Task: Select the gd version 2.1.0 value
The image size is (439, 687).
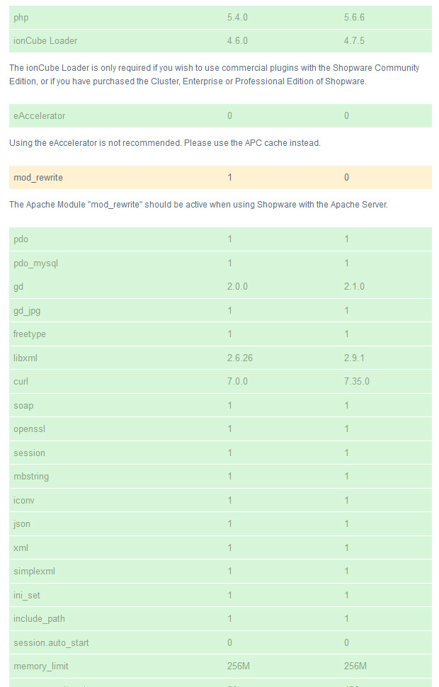Action: click(x=354, y=287)
